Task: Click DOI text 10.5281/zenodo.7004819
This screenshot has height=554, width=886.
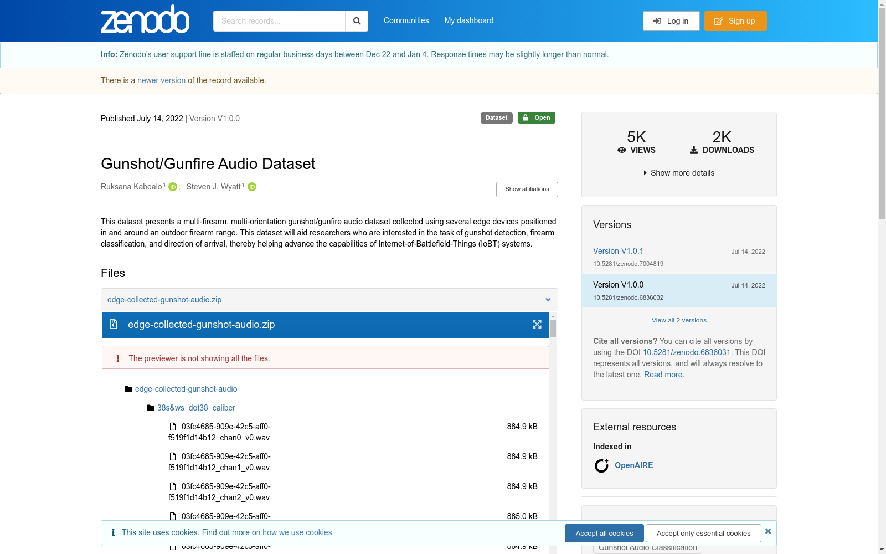Action: (628, 264)
